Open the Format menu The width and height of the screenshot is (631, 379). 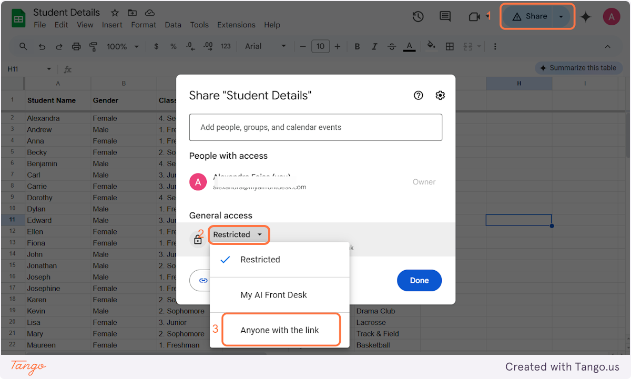tap(144, 25)
